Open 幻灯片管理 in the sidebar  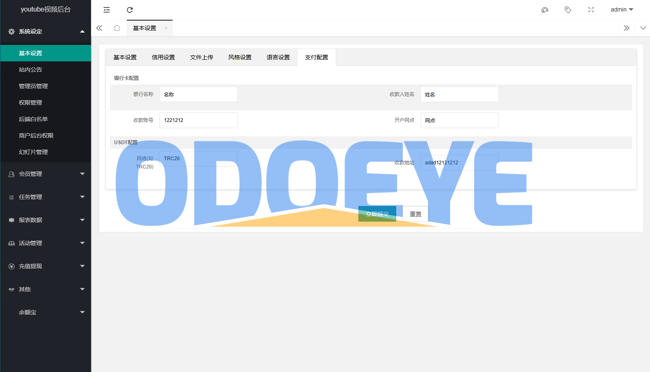click(x=46, y=152)
